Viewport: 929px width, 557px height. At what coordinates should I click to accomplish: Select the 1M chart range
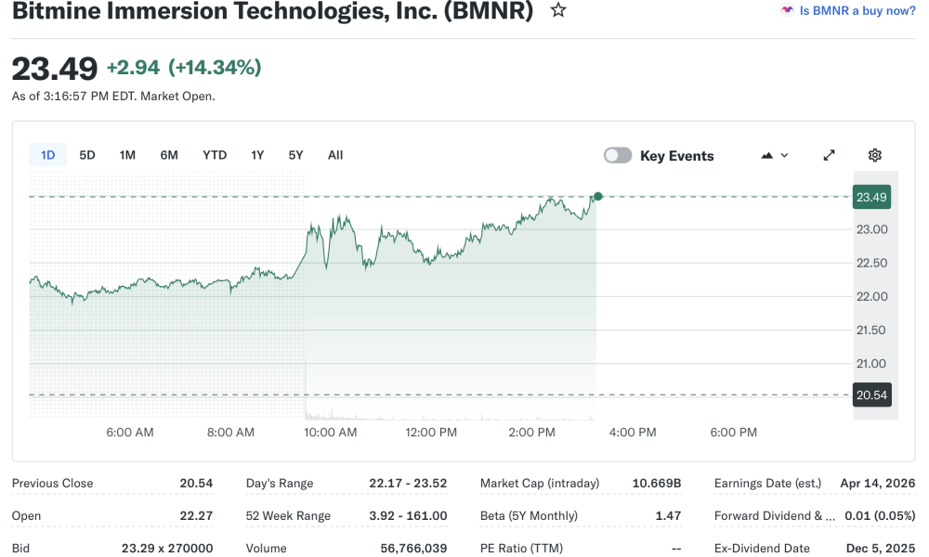[x=127, y=155]
